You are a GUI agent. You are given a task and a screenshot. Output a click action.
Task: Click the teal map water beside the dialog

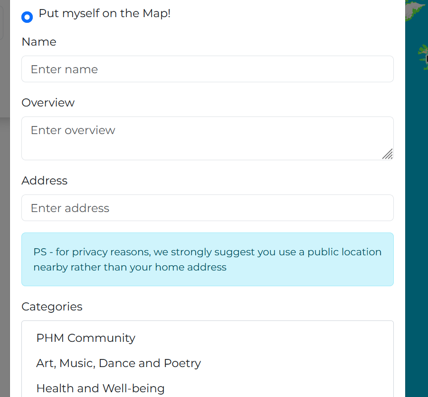tap(416, 219)
